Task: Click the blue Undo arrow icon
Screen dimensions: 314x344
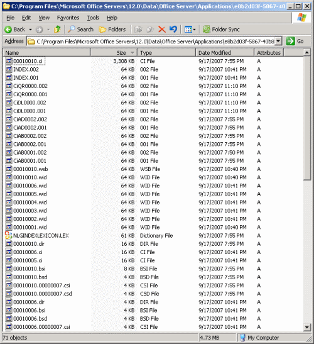Action: click(173, 30)
